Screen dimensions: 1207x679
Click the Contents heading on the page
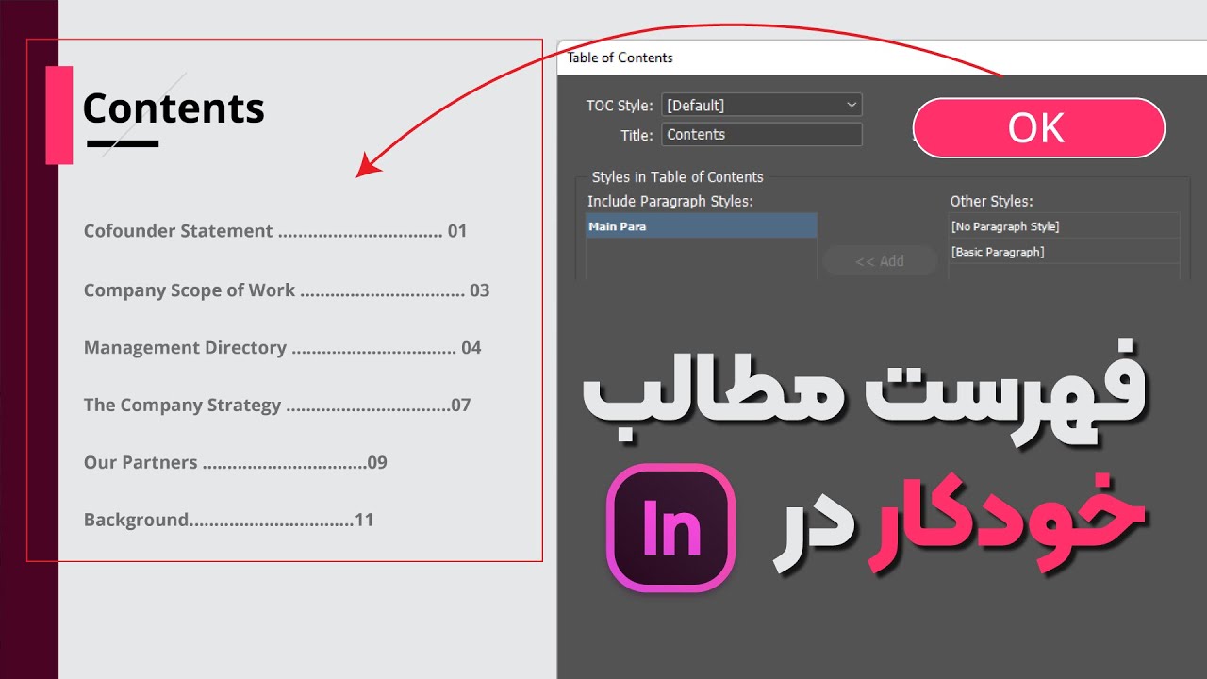click(x=174, y=108)
